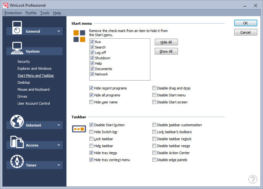Open the Protection menu
Viewport: 263px width, 189px height.
(x=13, y=13)
